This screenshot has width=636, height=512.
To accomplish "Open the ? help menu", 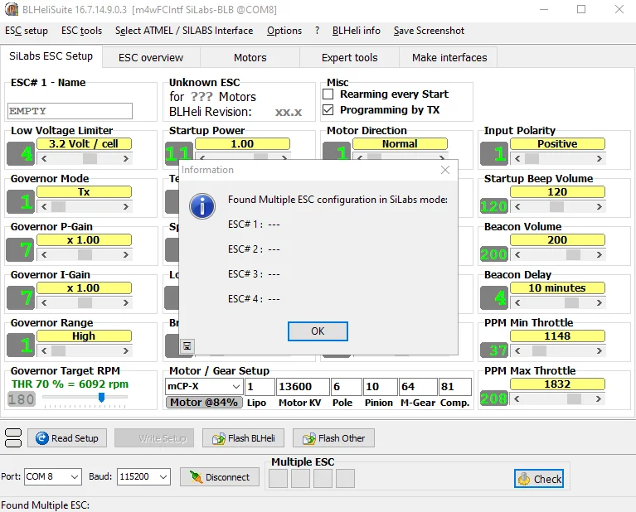I will point(317,31).
